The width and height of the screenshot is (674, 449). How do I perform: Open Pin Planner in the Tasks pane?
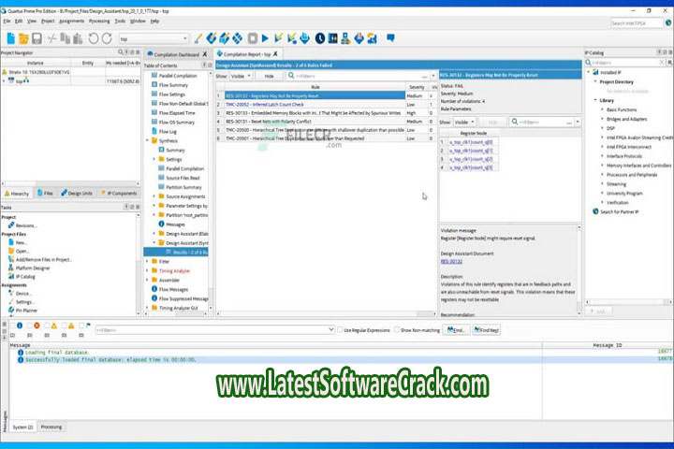coord(26,311)
